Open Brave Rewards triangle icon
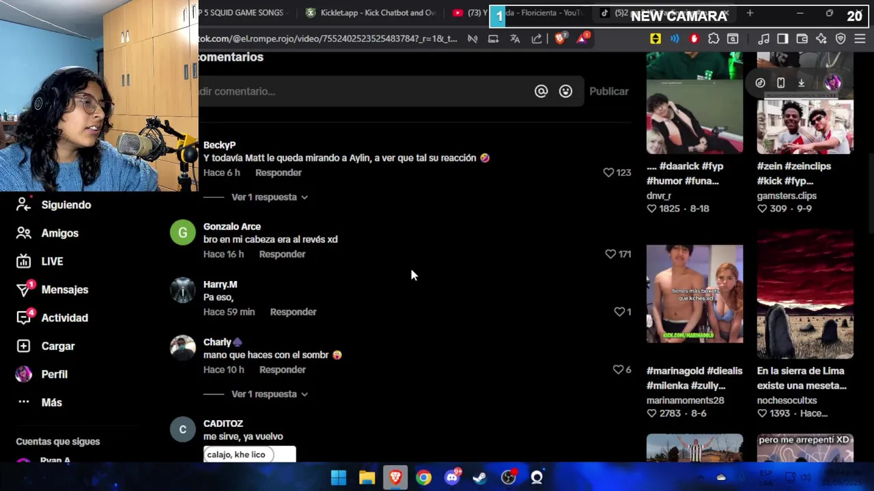Image resolution: width=874 pixels, height=491 pixels. click(582, 39)
